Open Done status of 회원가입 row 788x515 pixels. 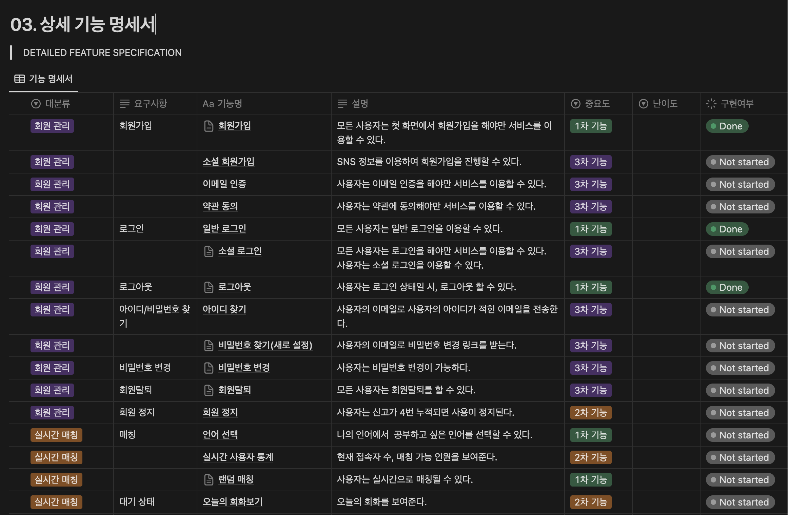coord(727,126)
